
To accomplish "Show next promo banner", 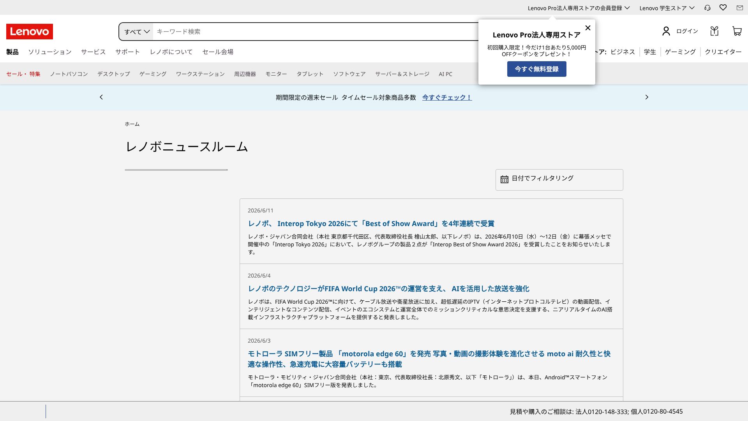I will pos(647,97).
